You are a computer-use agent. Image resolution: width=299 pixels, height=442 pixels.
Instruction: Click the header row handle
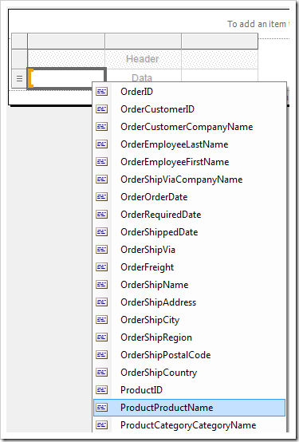pos(19,59)
